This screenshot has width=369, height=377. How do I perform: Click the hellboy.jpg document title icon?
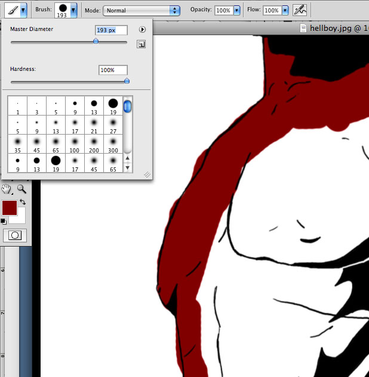303,29
